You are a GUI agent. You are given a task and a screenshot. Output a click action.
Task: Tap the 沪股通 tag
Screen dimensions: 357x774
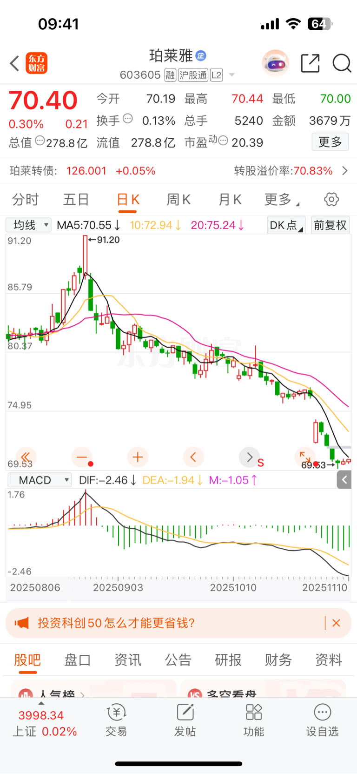[x=193, y=75]
